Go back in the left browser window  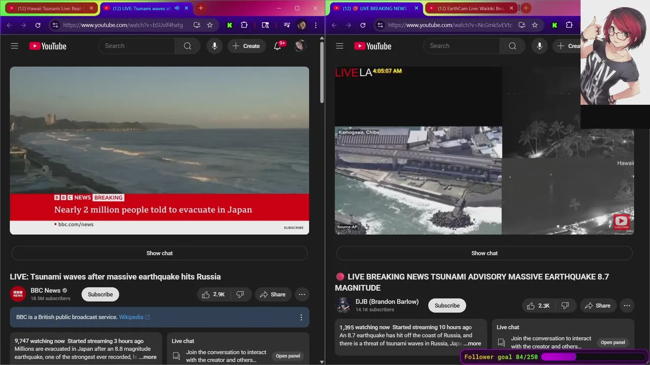[9, 25]
